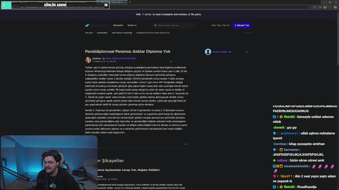Click chat username fleinGK 'kimseyle sohbet edemez'
The image size is (339, 190).
pos(289,117)
